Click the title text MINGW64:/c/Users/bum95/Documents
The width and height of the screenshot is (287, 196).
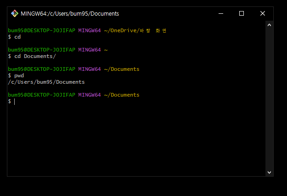click(70, 14)
